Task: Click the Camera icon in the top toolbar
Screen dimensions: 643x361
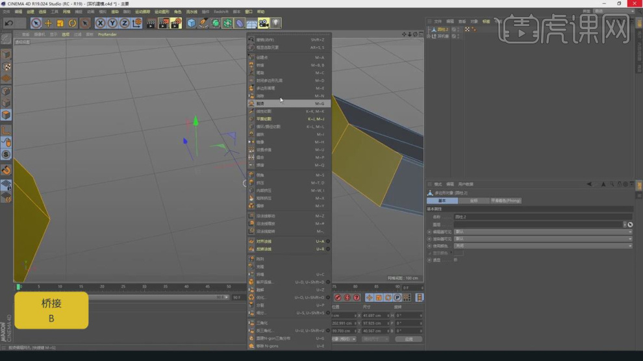Action: (x=263, y=23)
